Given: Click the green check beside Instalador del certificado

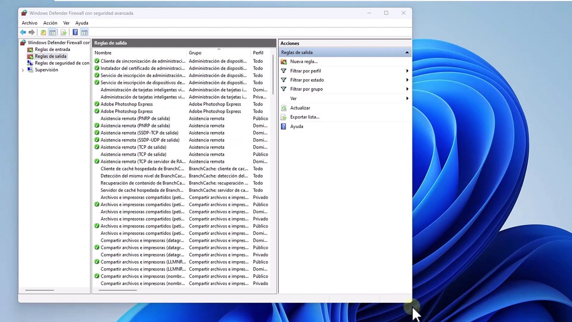Looking at the screenshot, I should [97, 68].
